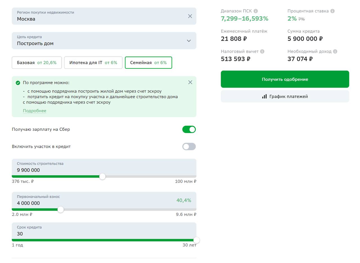Clear the Москва region field

pos(190,16)
